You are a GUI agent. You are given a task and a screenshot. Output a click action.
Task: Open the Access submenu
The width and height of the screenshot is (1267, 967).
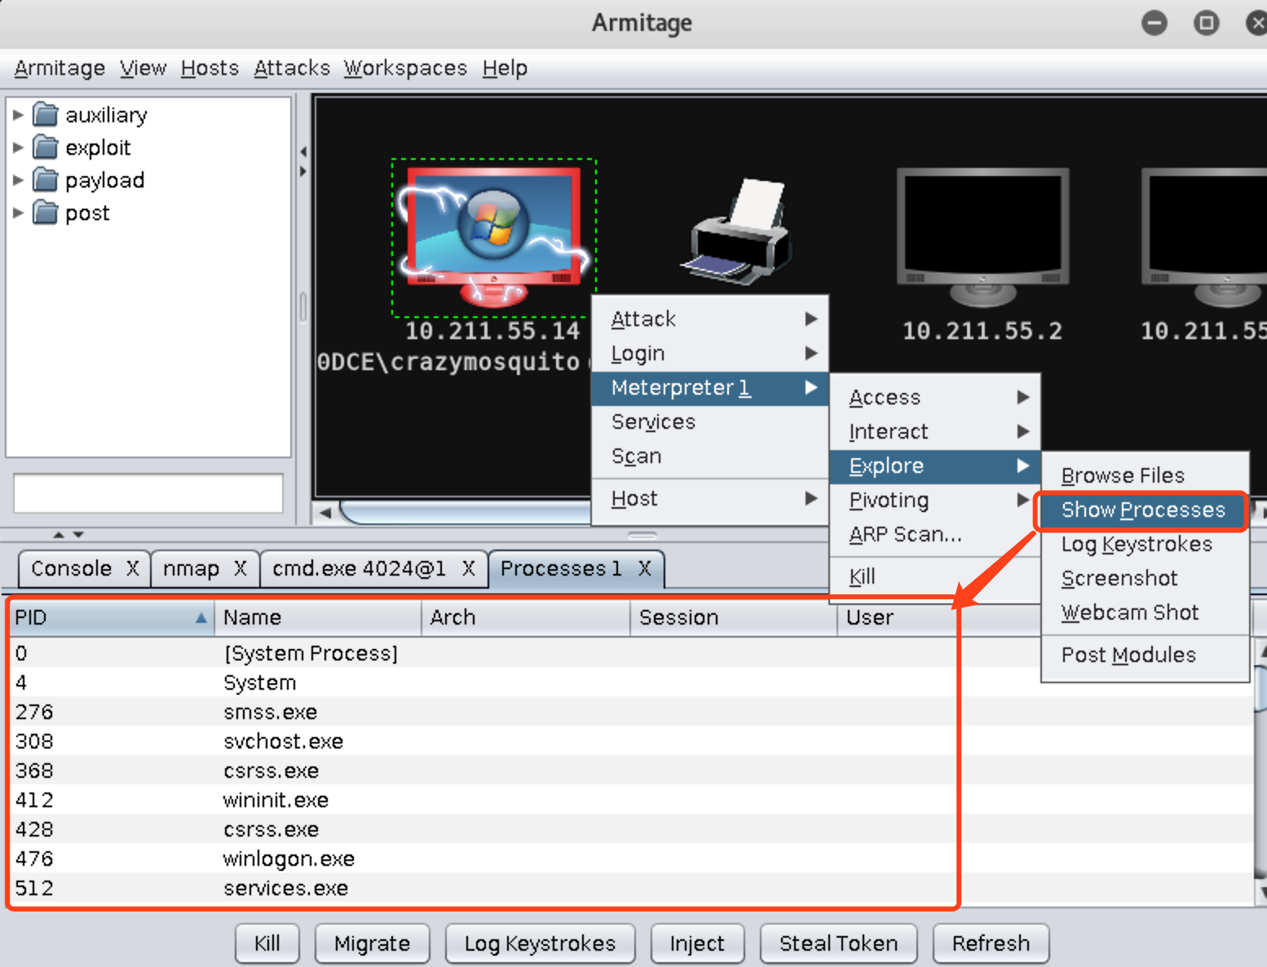935,397
